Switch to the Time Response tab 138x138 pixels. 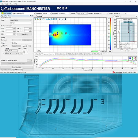[x=61, y=54]
